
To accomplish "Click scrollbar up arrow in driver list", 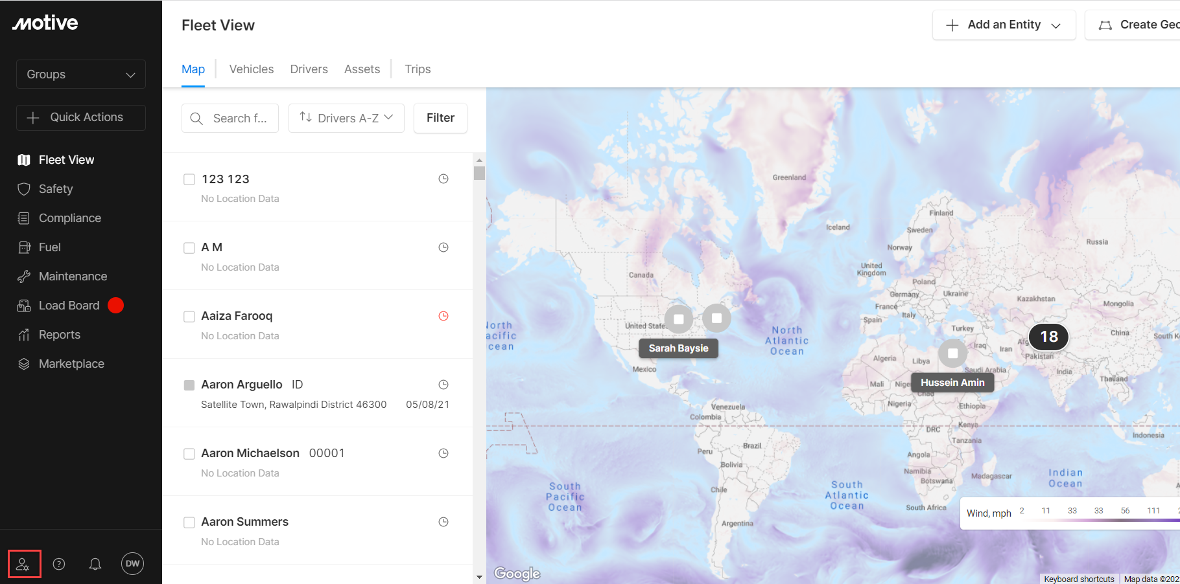I will tap(479, 159).
